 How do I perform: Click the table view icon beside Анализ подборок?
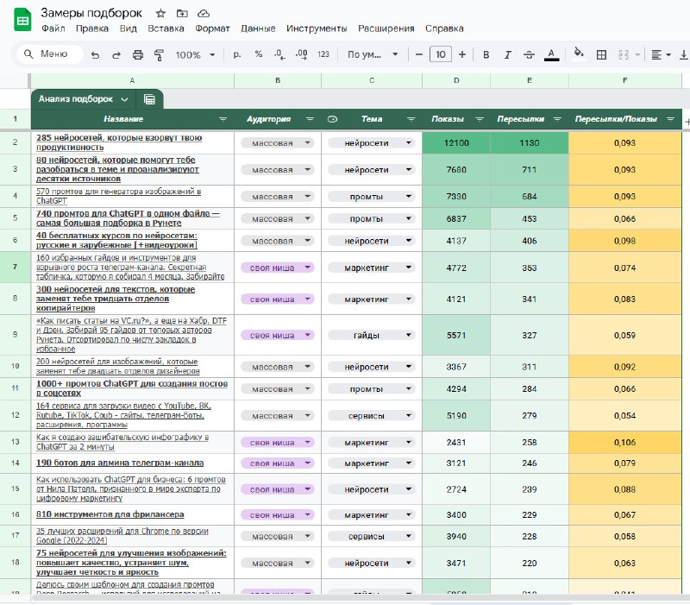tap(149, 99)
